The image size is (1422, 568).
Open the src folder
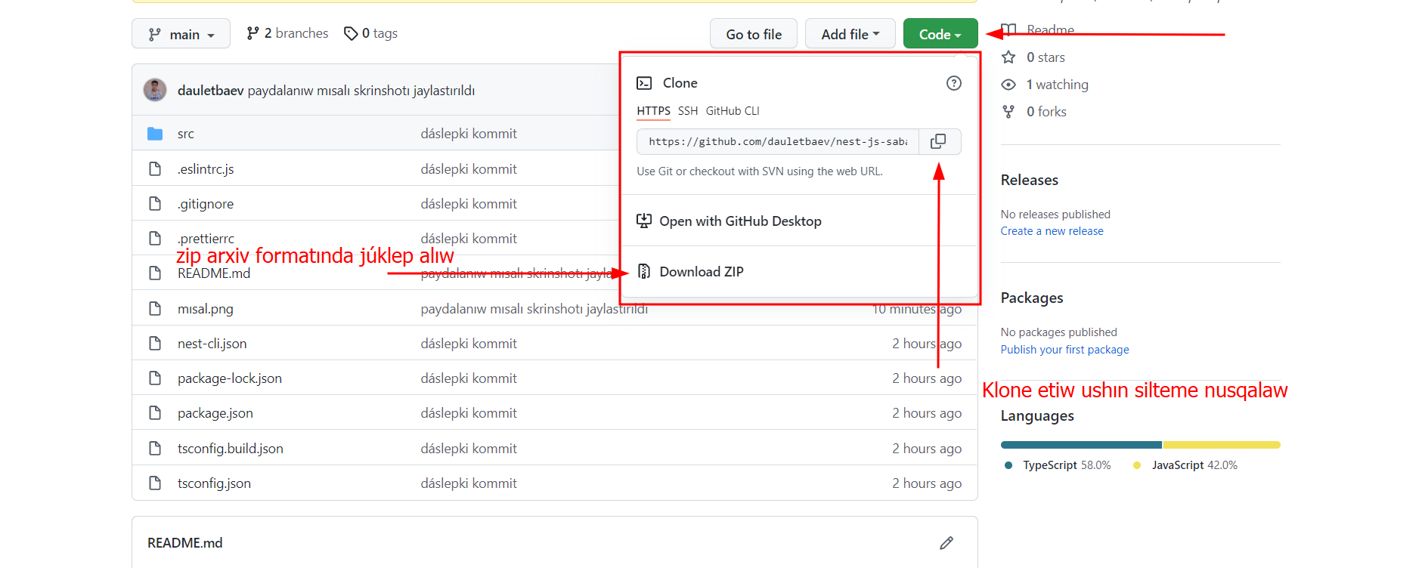pyautogui.click(x=186, y=134)
